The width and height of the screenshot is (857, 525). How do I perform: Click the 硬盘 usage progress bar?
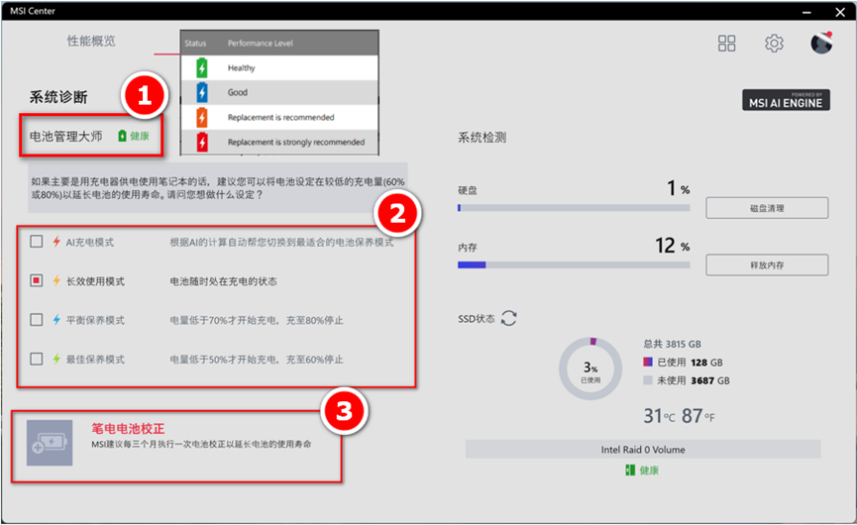pos(574,208)
